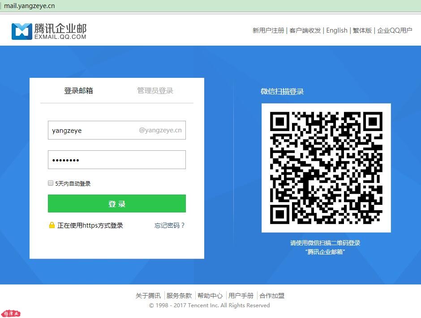Open the 客户端收发 link
This screenshot has height=318, width=421.
305,30
